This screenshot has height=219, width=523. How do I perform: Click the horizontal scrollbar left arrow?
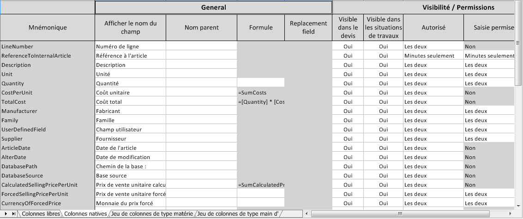point(307,213)
